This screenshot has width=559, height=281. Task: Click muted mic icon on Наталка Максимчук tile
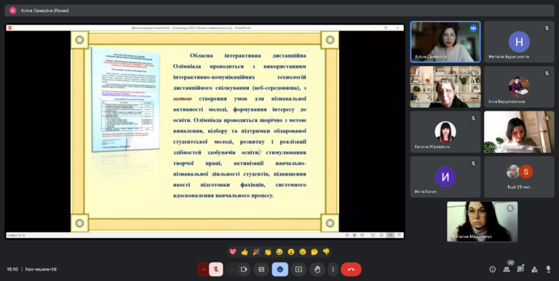[x=510, y=208]
